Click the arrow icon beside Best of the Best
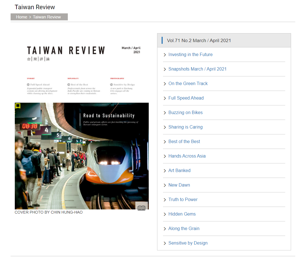Image resolution: width=305 pixels, height=261 pixels. (x=165, y=142)
